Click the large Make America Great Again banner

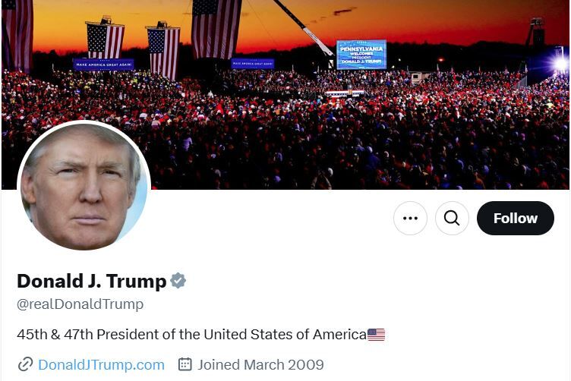tap(103, 65)
